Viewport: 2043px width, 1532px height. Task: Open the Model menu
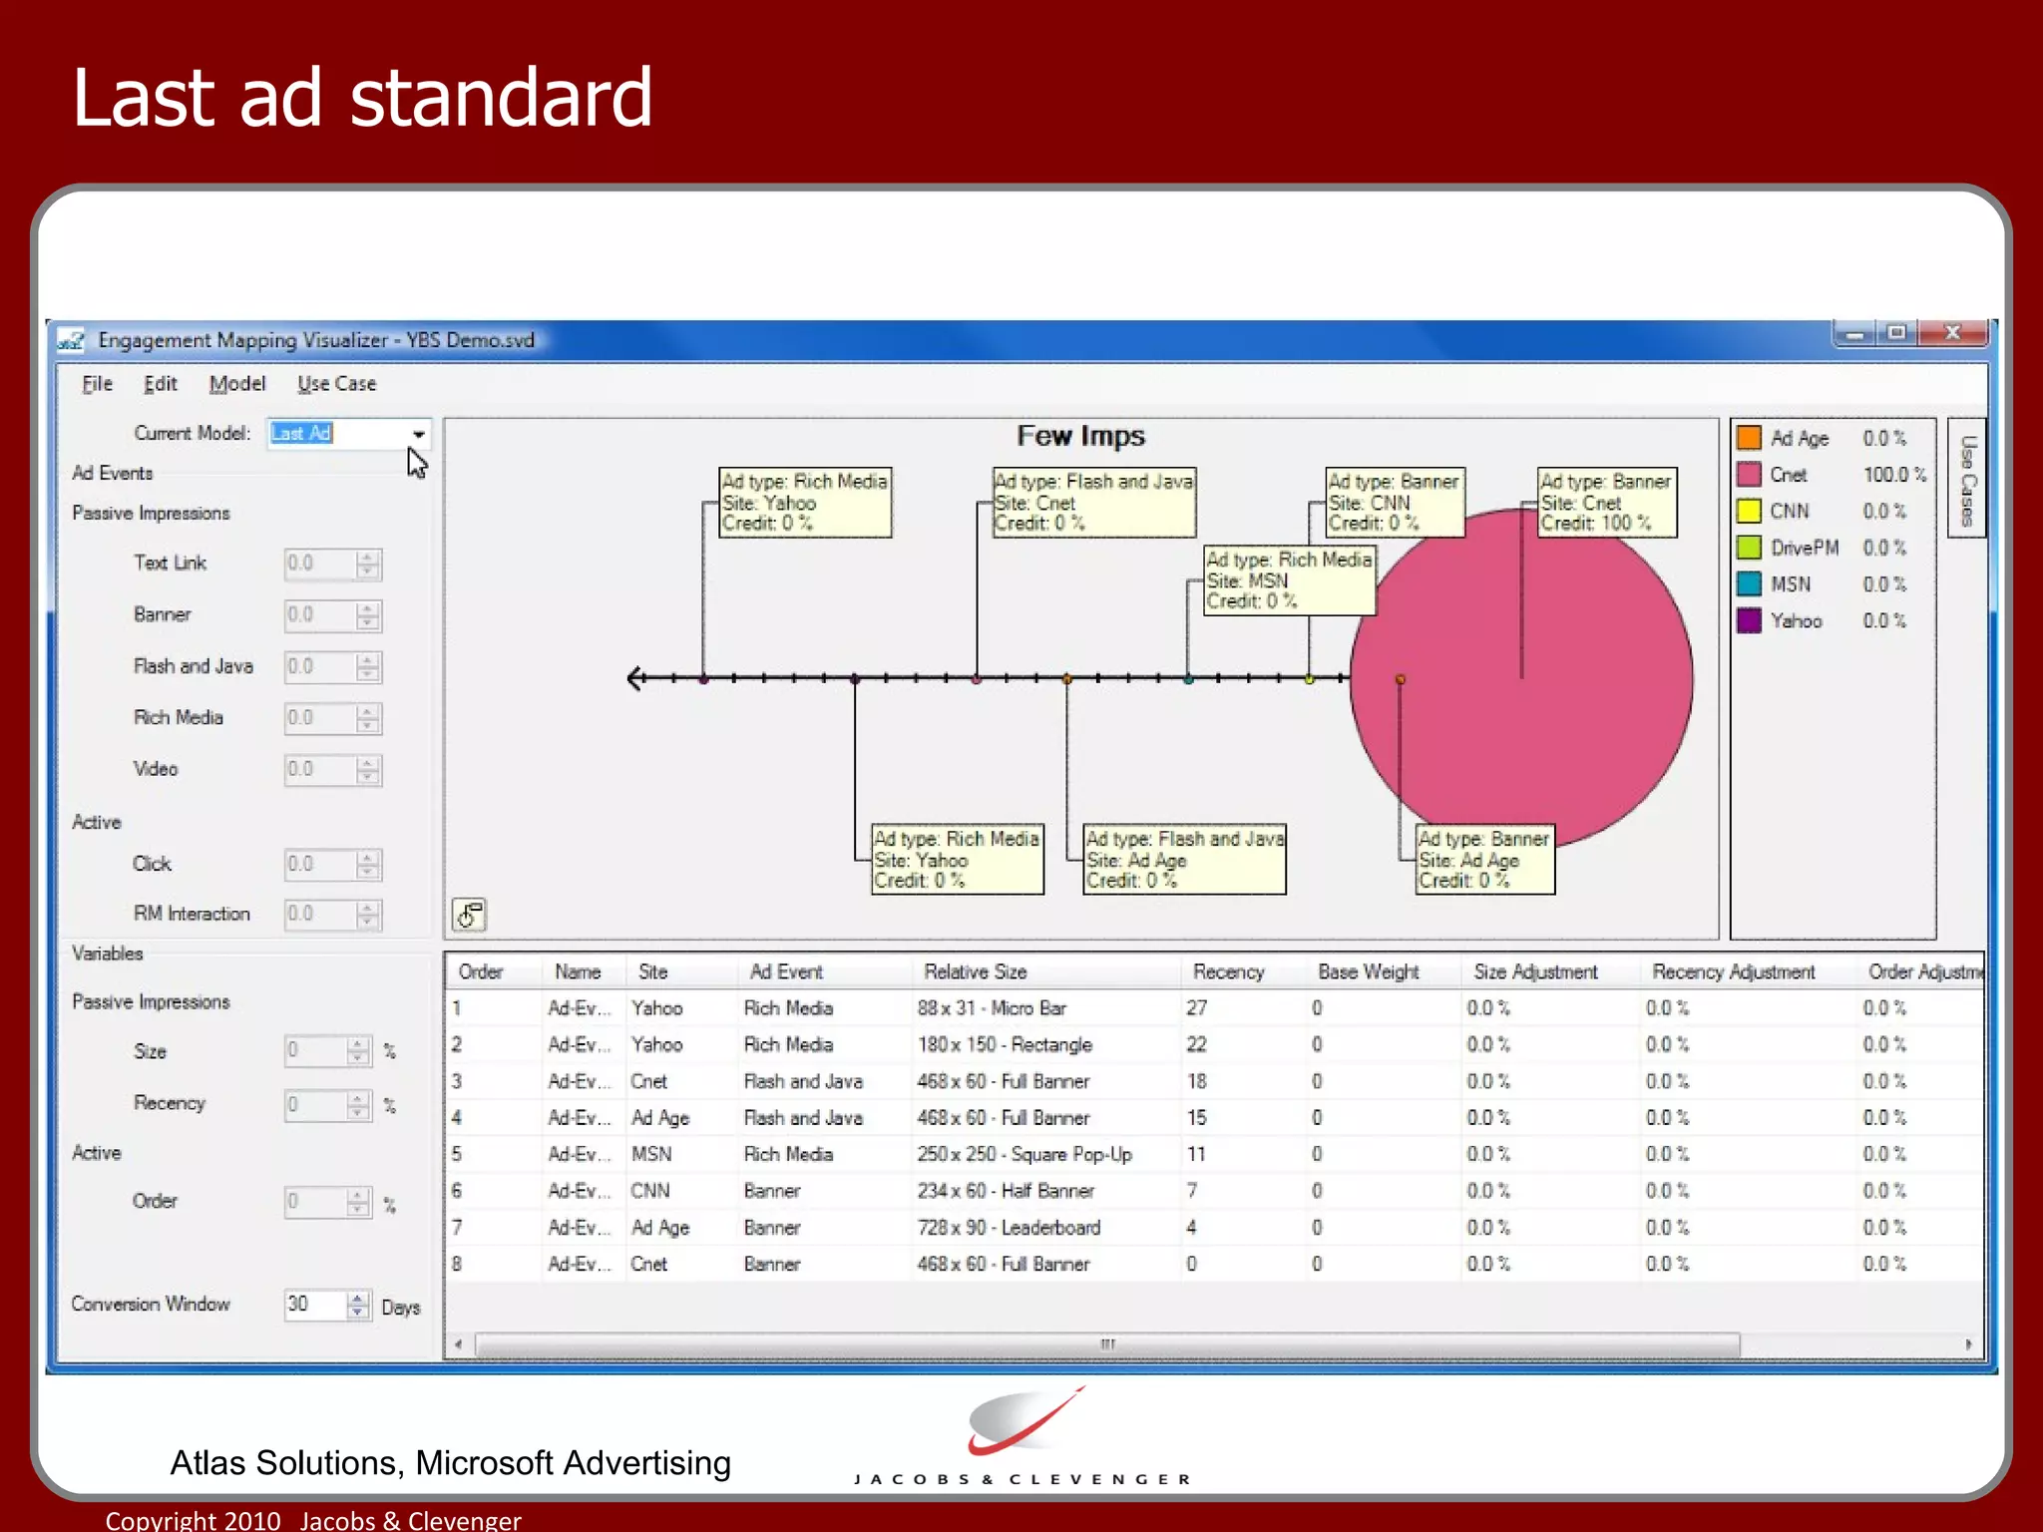(x=237, y=384)
